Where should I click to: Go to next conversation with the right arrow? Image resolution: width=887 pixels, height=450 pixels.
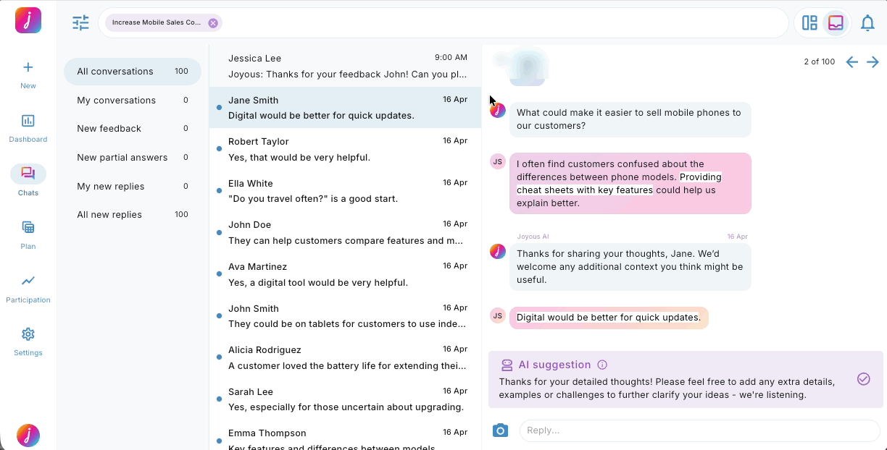[873, 61]
